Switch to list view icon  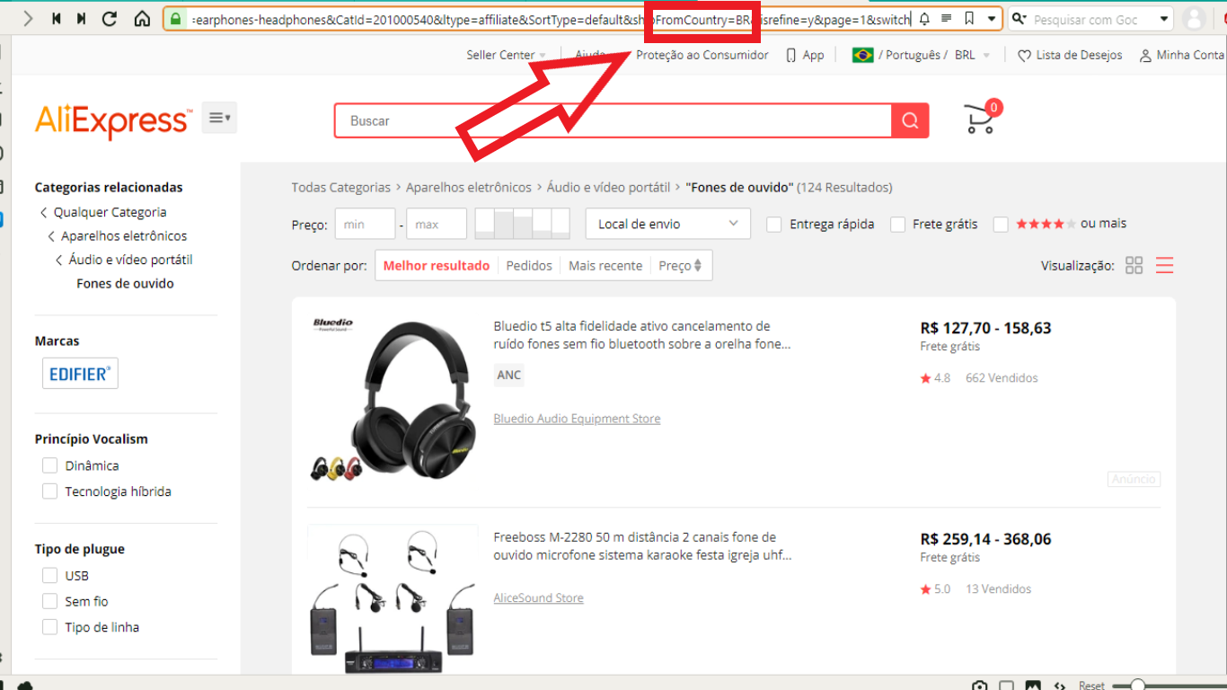pos(1165,265)
